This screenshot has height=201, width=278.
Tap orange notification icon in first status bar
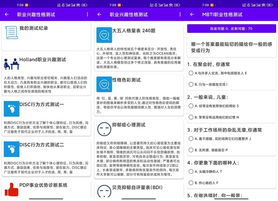[26, 5]
